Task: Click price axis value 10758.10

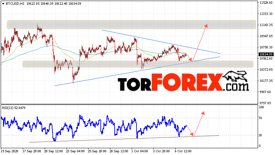Action: 266,47
